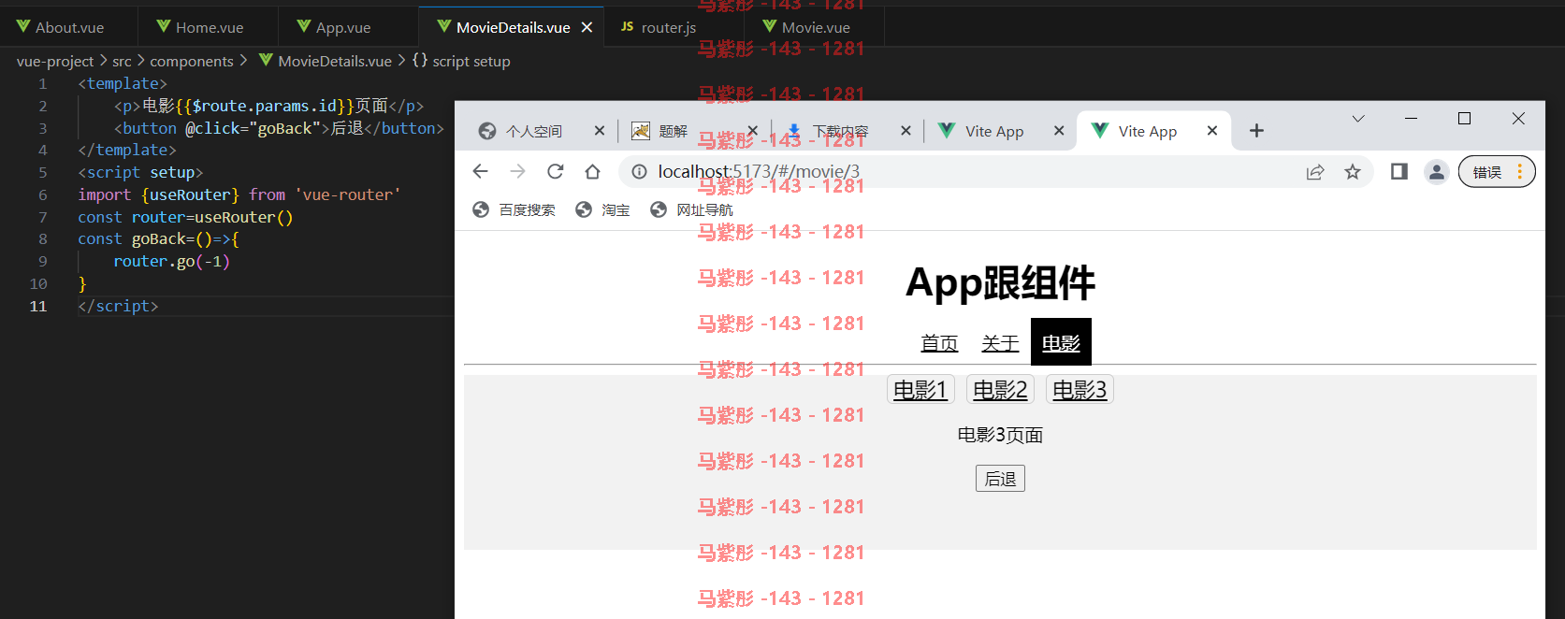This screenshot has height=619, width=1565.
Task: Click the 错误 update button
Action: 1497,171
